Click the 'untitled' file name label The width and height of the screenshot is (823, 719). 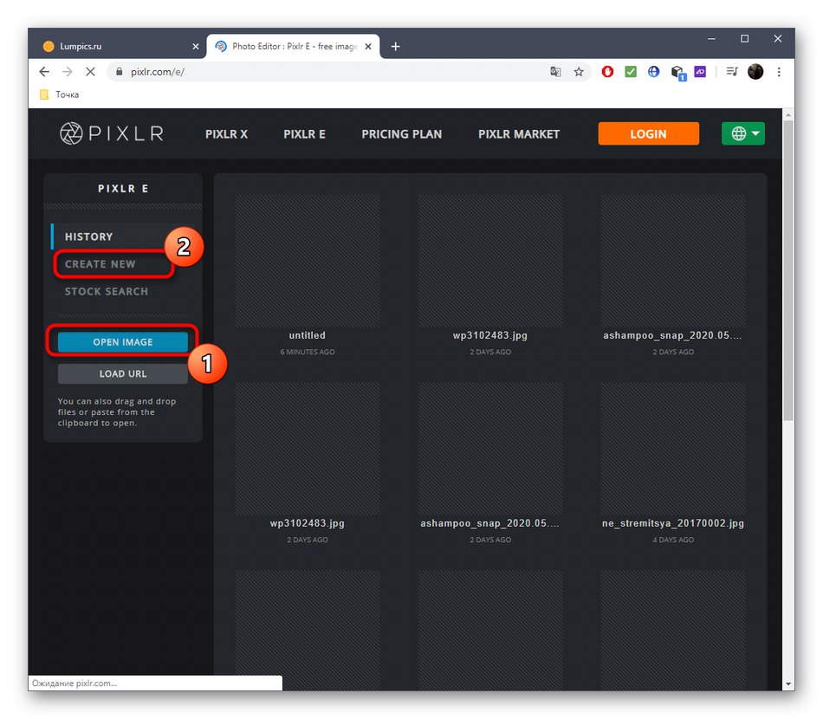coord(307,335)
